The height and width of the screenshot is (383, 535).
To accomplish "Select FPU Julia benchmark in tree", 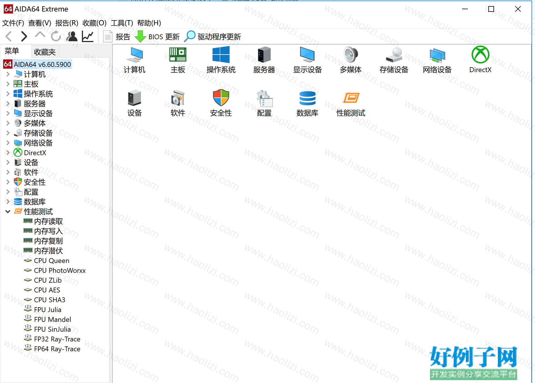I will [x=43, y=310].
